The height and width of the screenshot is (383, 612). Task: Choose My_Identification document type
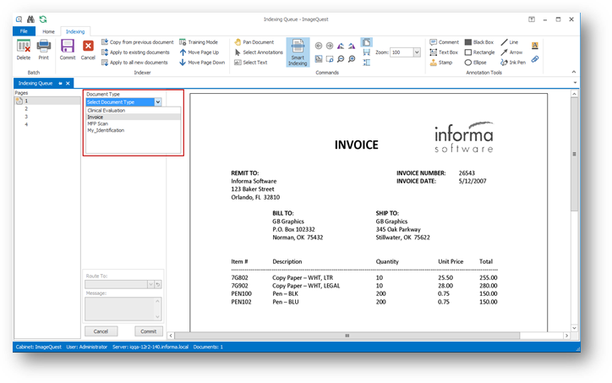133,130
